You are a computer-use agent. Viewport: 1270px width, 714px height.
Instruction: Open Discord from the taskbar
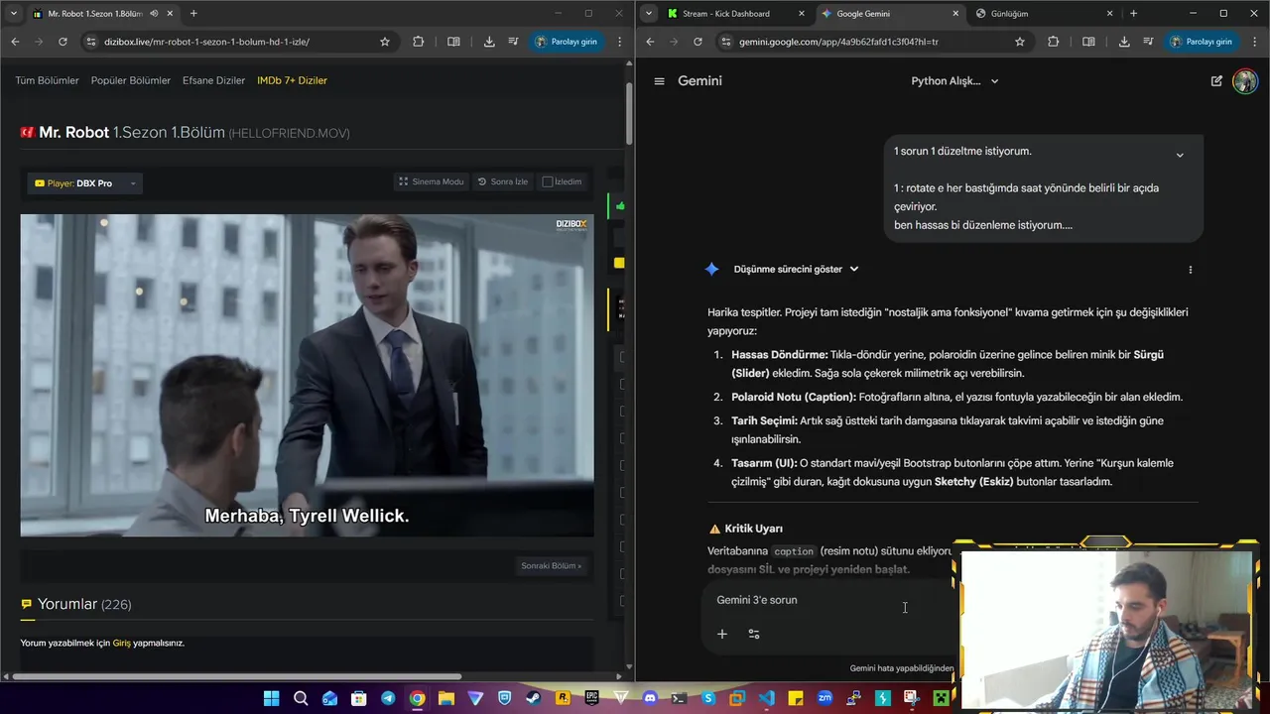(x=650, y=699)
